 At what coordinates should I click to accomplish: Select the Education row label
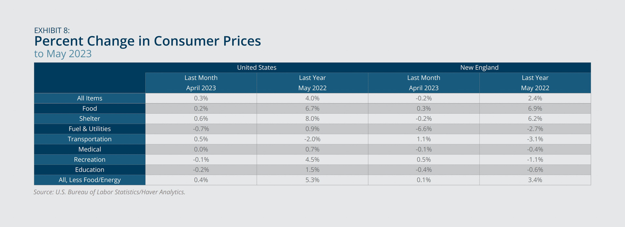coord(90,170)
